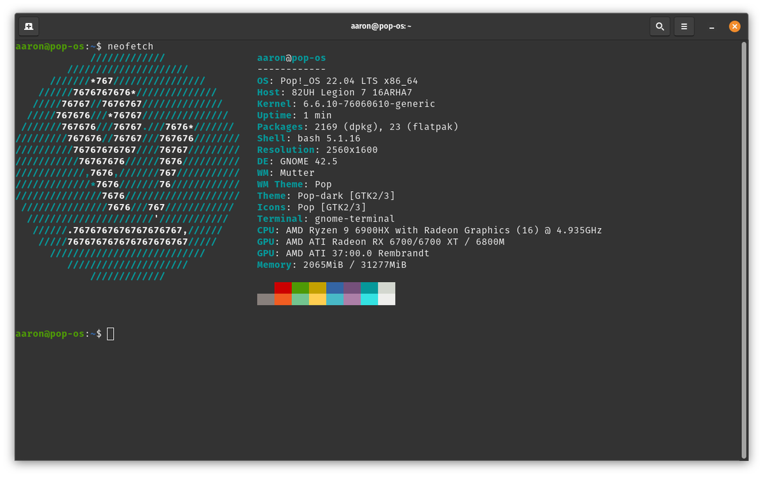This screenshot has width=763, height=477.
Task: Click the Resolution value 2560x1600
Action: pos(352,150)
